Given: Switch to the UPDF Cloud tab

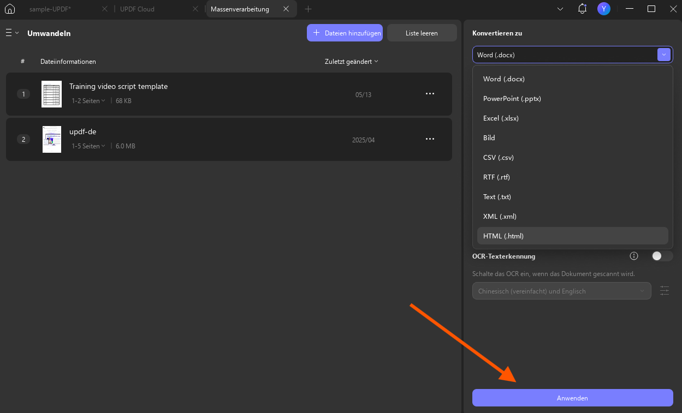Looking at the screenshot, I should (x=137, y=9).
